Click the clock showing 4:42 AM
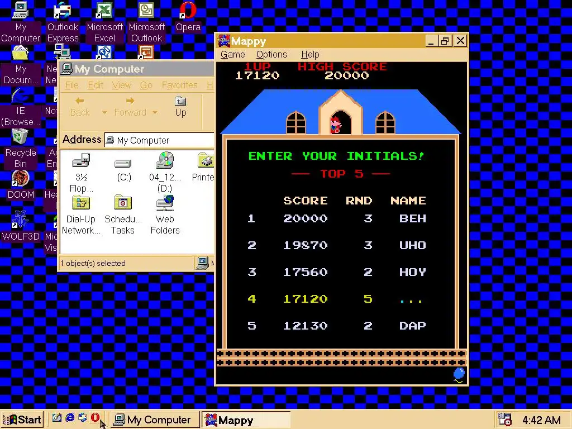This screenshot has width=572, height=429. pos(541,420)
